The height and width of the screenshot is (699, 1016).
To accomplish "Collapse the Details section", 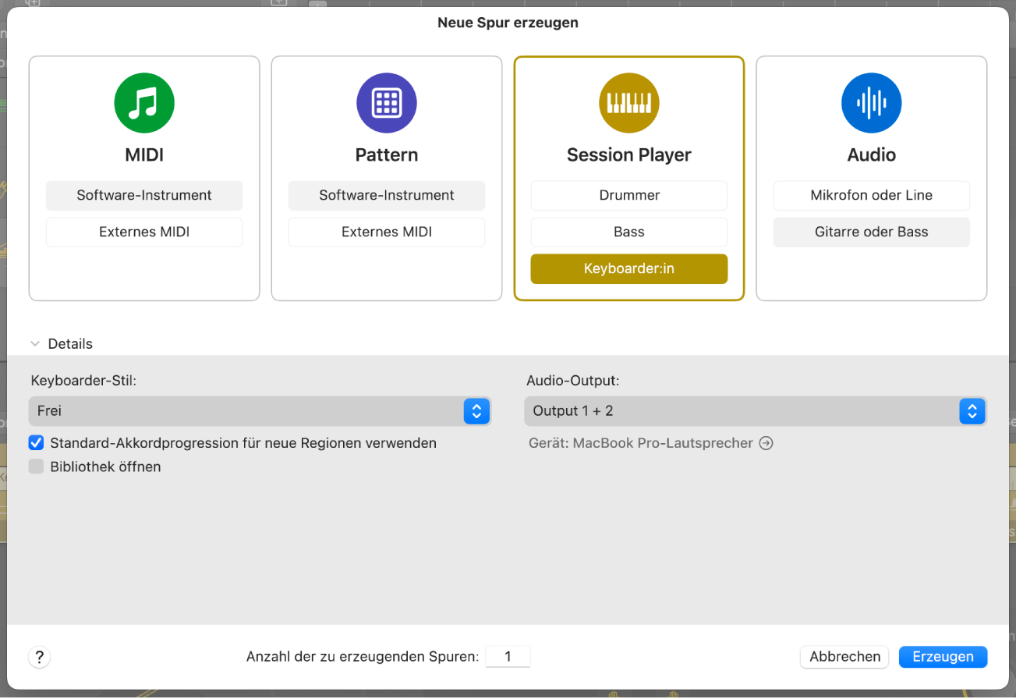I will pos(35,343).
